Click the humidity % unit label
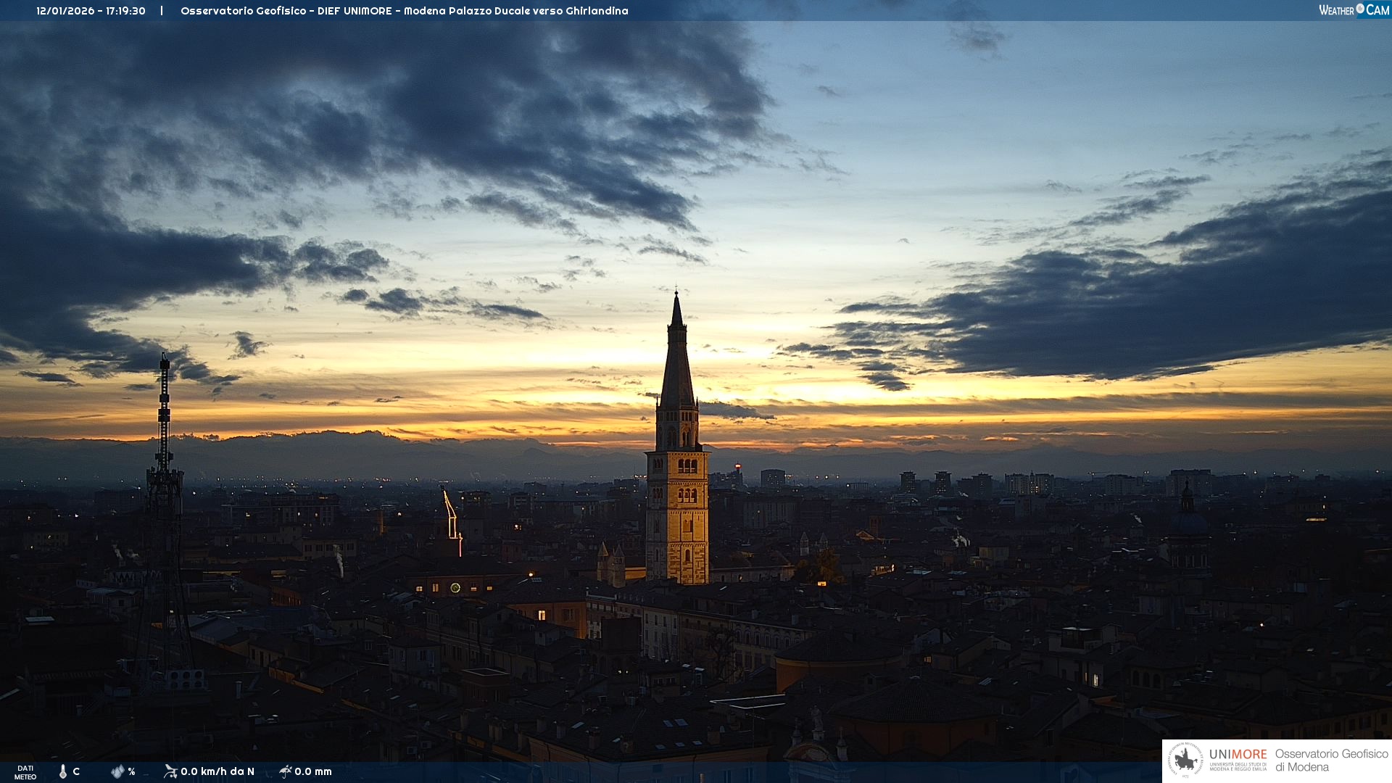This screenshot has width=1392, height=783. pyautogui.click(x=131, y=771)
